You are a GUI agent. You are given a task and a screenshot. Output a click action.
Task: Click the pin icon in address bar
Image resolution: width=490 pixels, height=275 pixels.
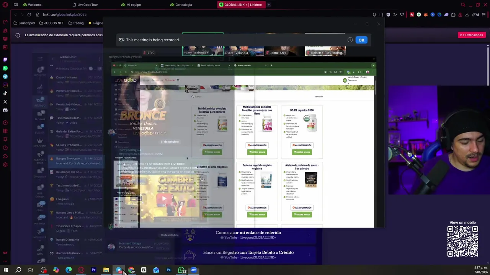[374, 15]
